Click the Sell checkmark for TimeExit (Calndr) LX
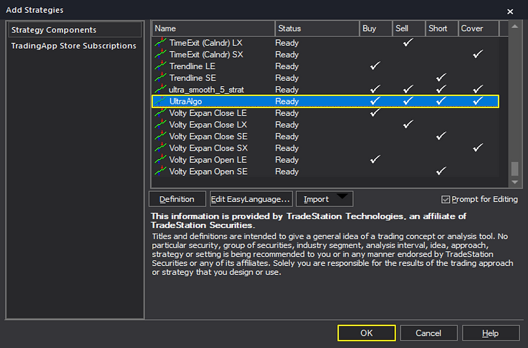 (408, 42)
